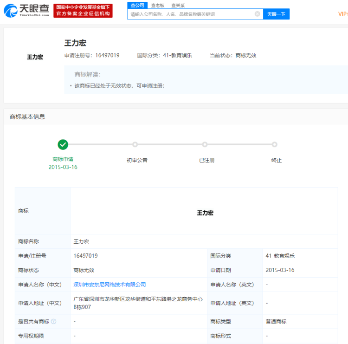Click the TianYanCha logo
This screenshot has width=348, height=344.
26,10
